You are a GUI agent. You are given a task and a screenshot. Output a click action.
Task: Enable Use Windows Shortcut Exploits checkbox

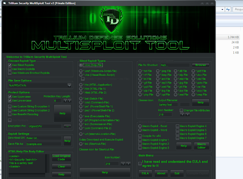tap(10, 73)
